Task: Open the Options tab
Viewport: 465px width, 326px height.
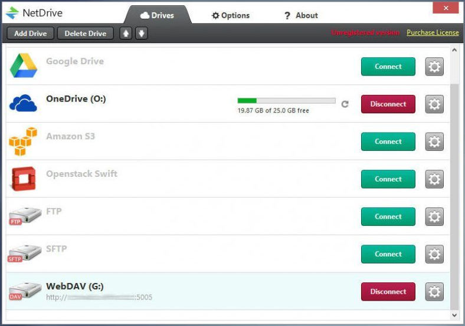Action: [231, 15]
